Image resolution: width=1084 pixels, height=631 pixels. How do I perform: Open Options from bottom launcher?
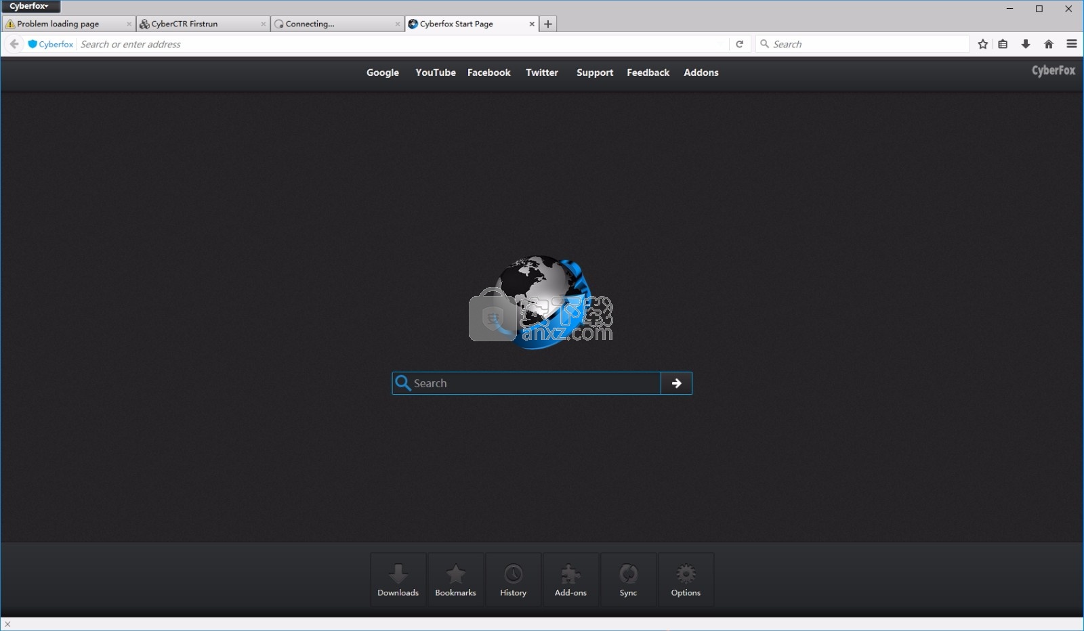pyautogui.click(x=686, y=580)
